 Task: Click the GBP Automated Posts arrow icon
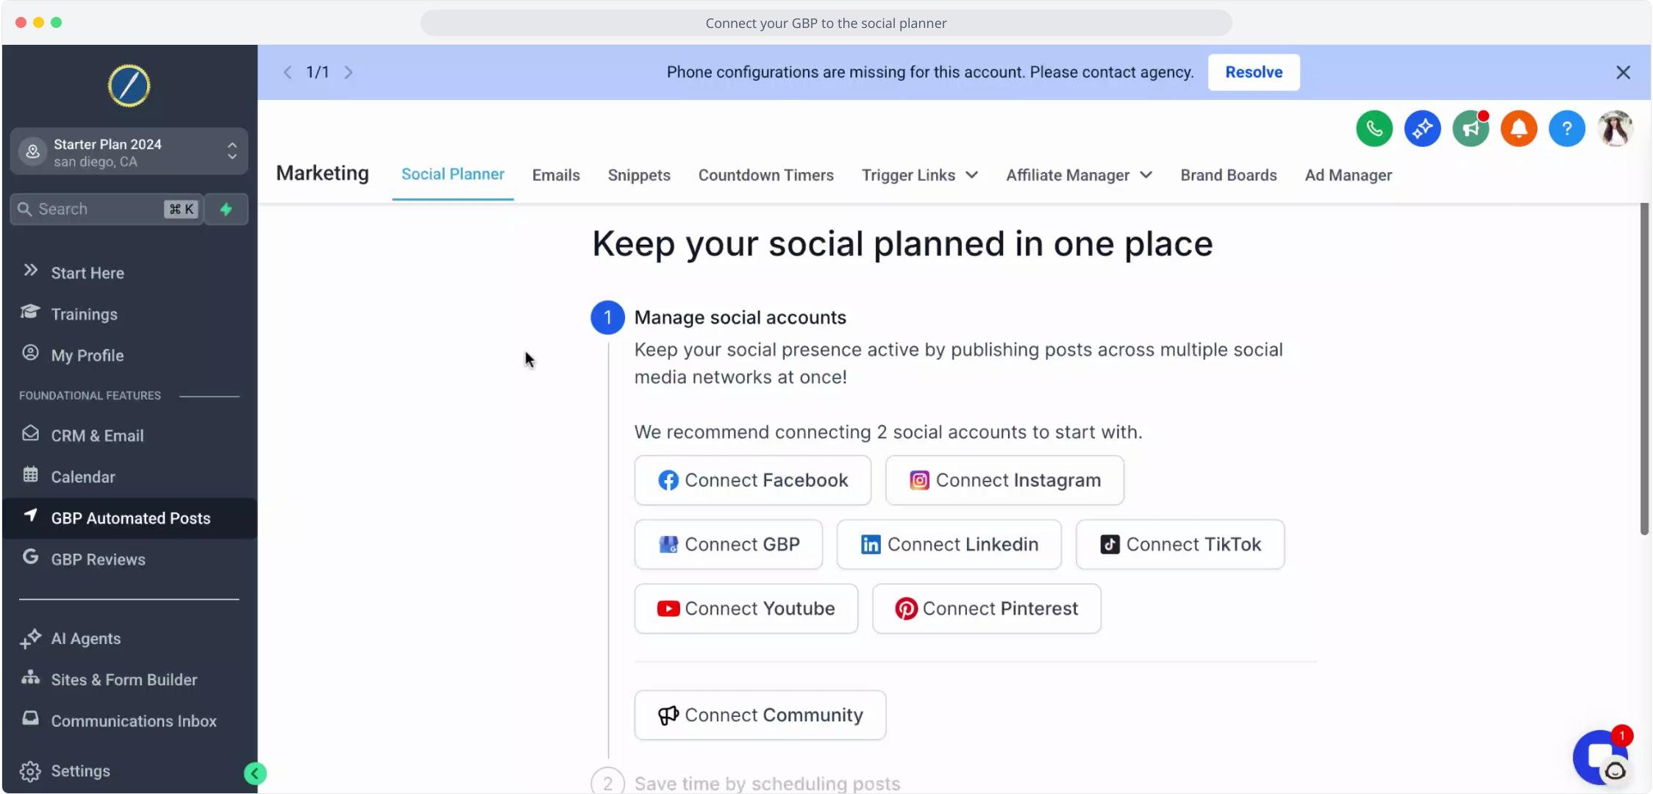[x=30, y=515]
